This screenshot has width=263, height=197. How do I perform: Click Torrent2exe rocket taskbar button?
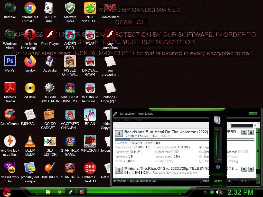tap(70, 192)
